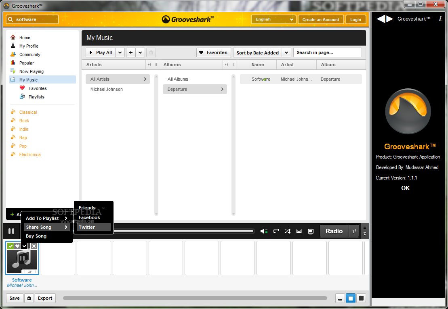Tune to Classical radio station

pos(28,112)
